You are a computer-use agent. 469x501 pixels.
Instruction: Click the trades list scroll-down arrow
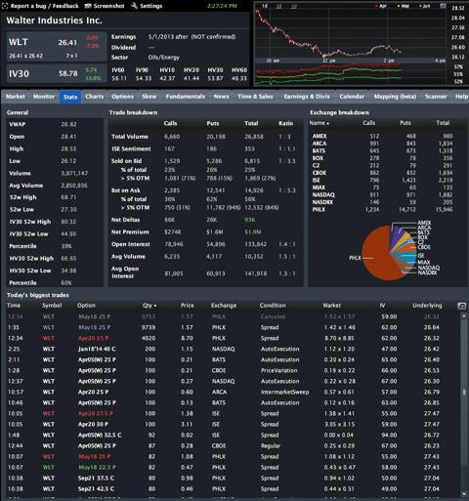pyautogui.click(x=464, y=494)
